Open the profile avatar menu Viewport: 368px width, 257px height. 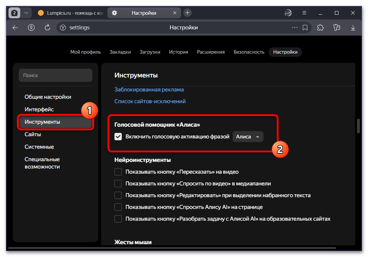288,13
